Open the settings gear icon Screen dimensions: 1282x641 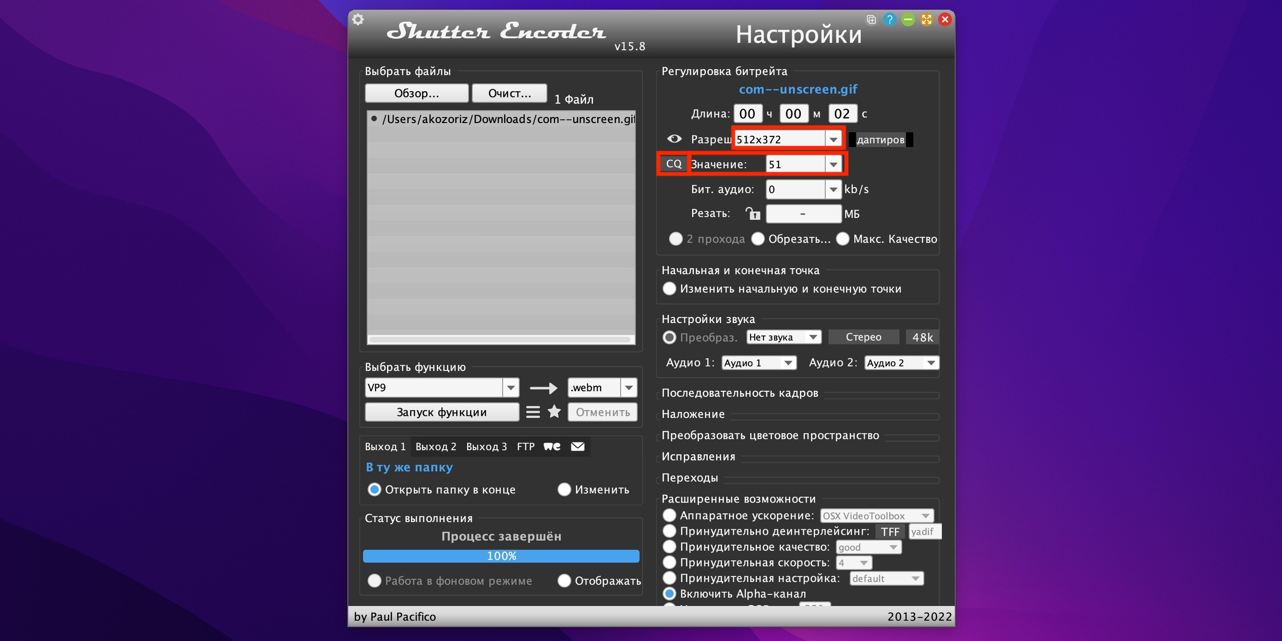359,19
